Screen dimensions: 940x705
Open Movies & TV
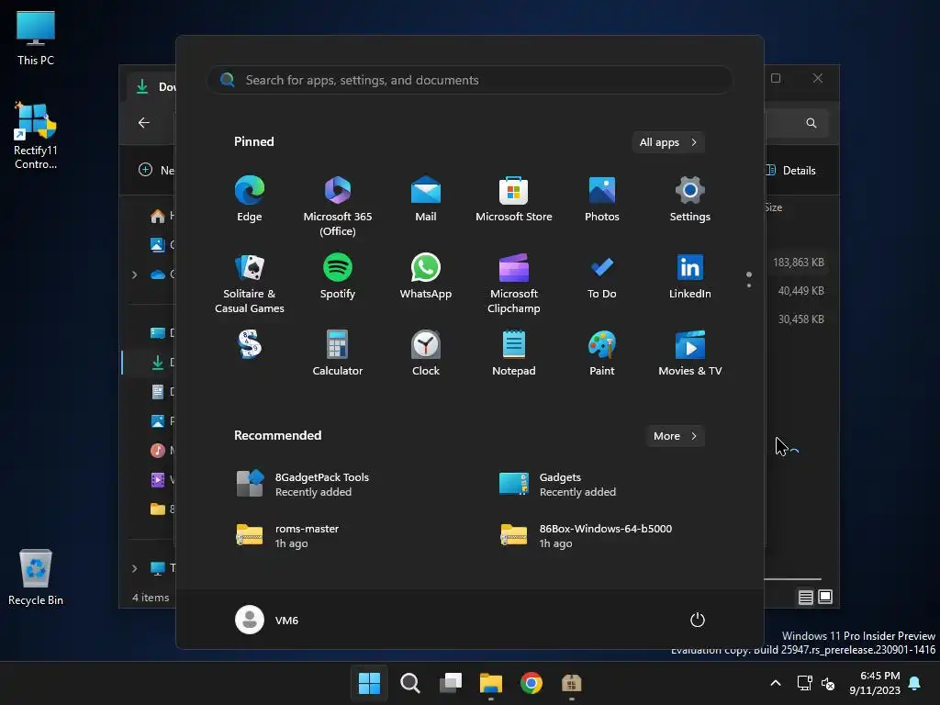(690, 353)
